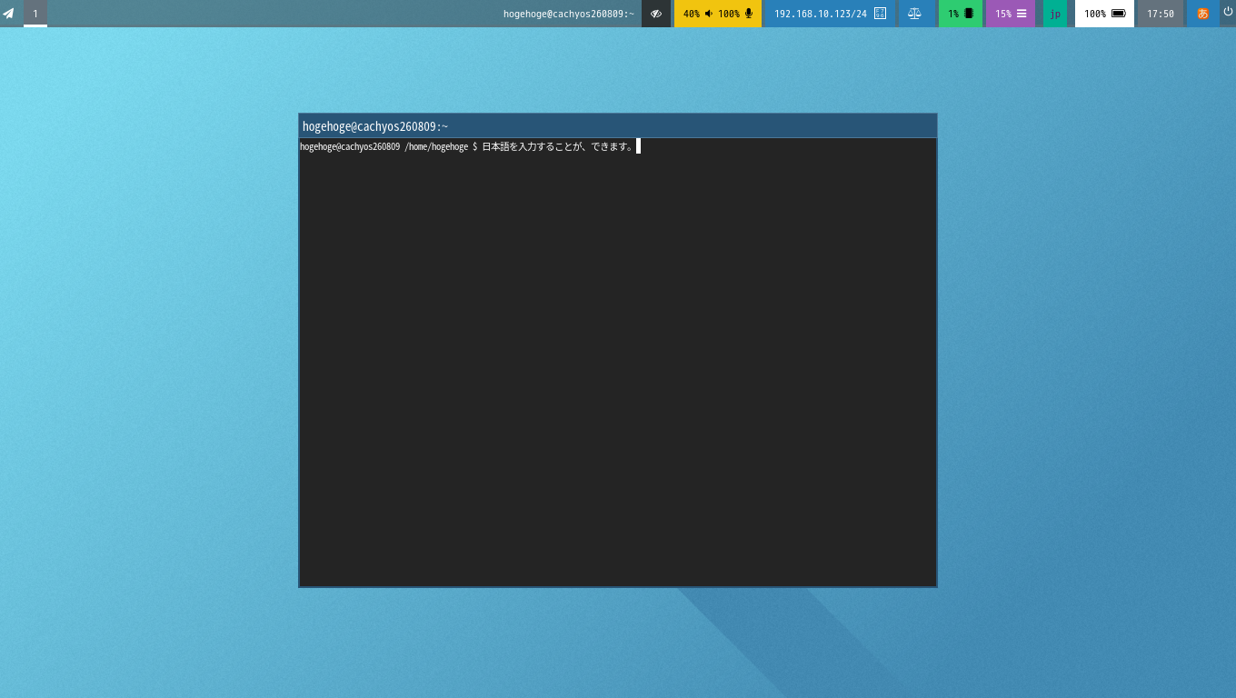Open the clock showing 17:50

[x=1161, y=14]
